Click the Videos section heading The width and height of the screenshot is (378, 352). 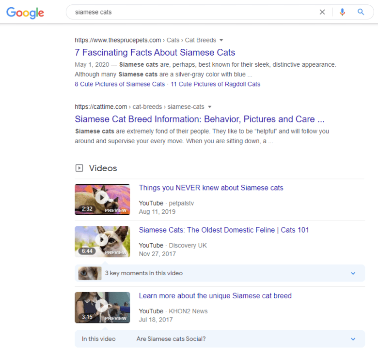point(103,168)
